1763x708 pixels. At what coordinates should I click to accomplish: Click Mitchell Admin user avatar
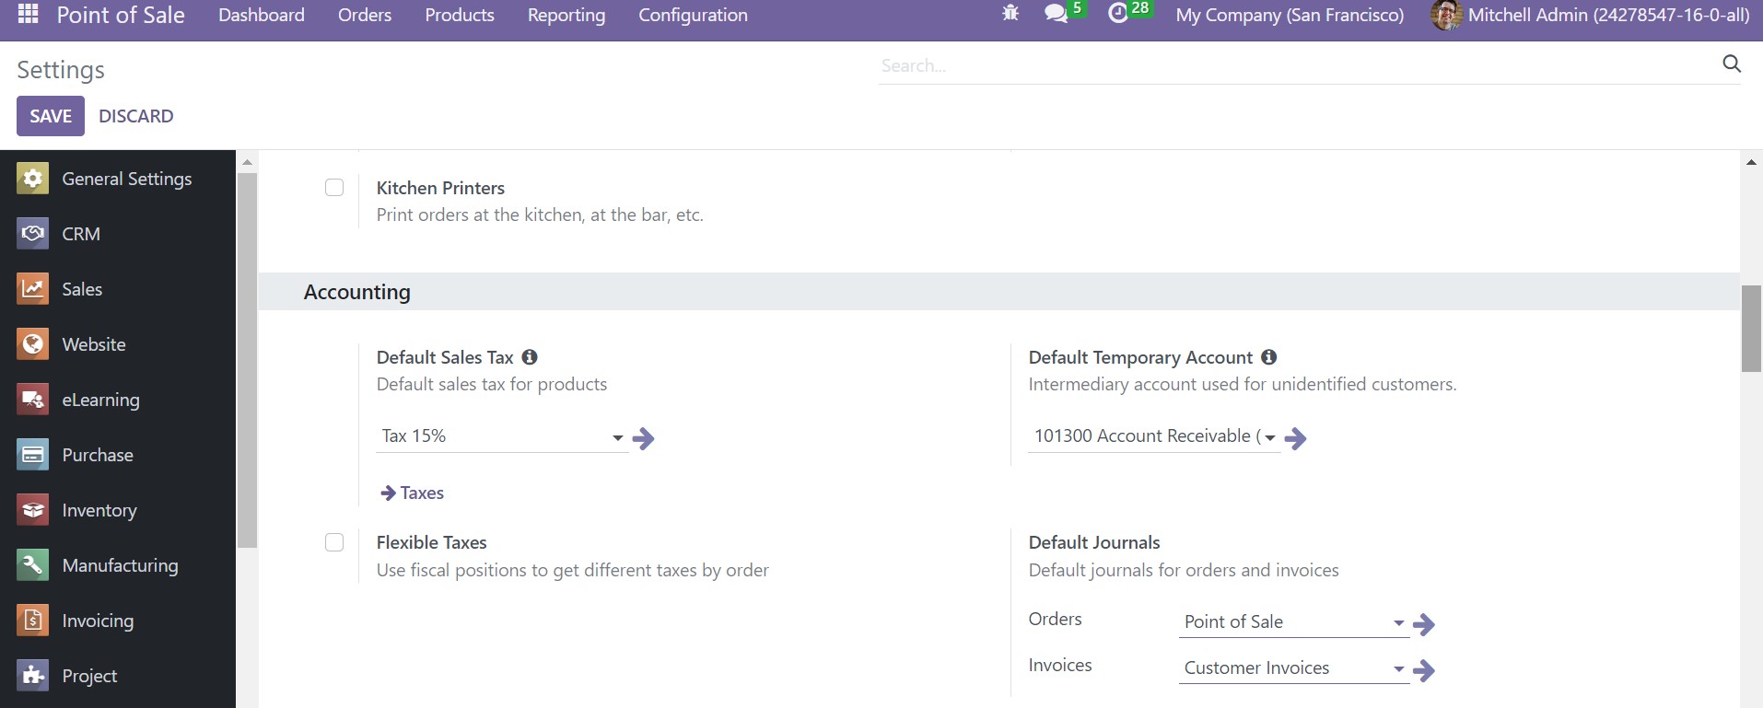(x=1446, y=15)
